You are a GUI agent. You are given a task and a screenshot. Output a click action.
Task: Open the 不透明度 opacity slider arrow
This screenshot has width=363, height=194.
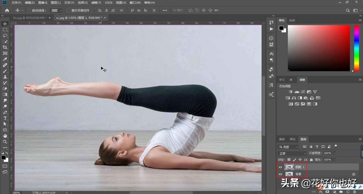click(335, 153)
